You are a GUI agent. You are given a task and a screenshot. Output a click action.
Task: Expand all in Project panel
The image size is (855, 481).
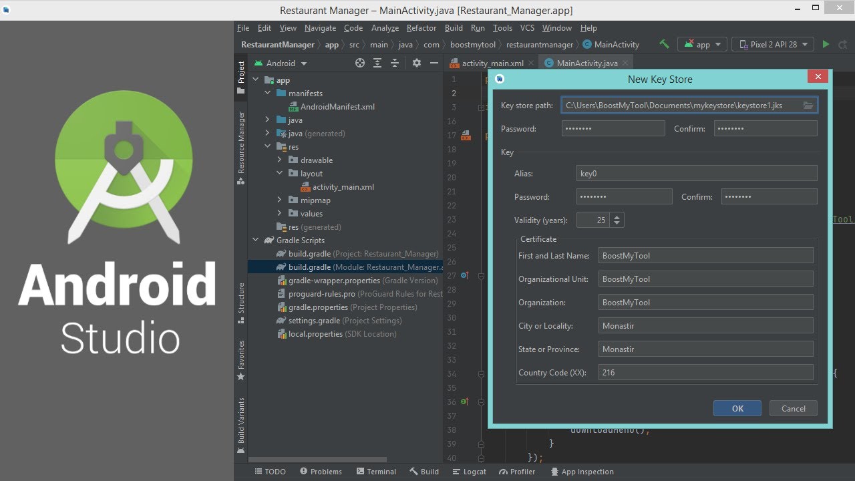pyautogui.click(x=377, y=63)
